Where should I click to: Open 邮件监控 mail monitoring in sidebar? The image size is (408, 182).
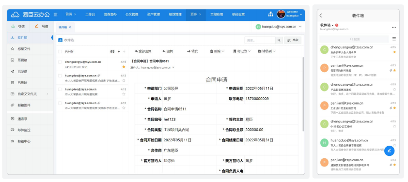(x=30, y=130)
